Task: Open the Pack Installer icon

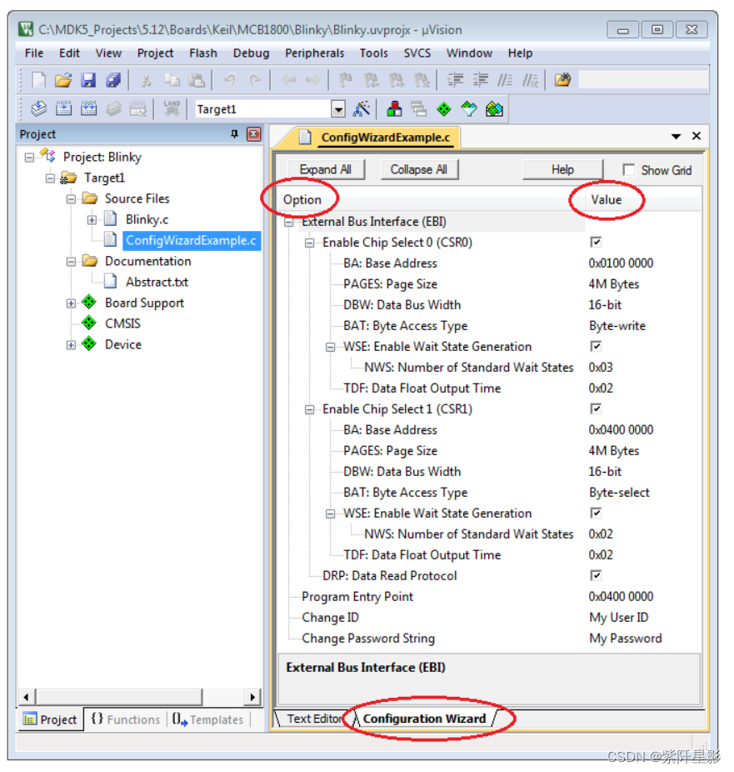Action: point(493,108)
